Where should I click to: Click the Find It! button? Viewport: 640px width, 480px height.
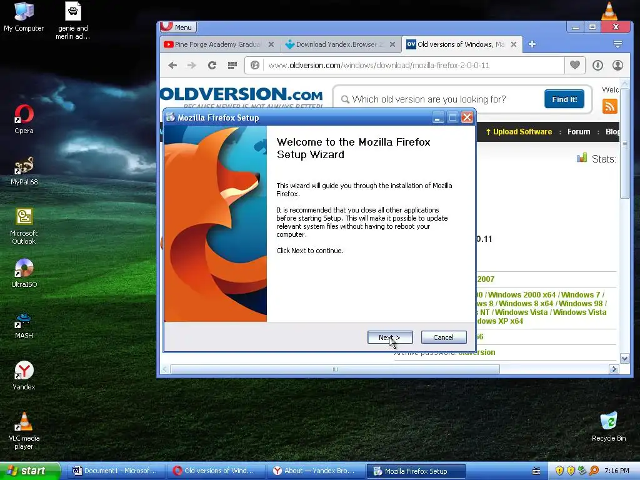tap(564, 99)
